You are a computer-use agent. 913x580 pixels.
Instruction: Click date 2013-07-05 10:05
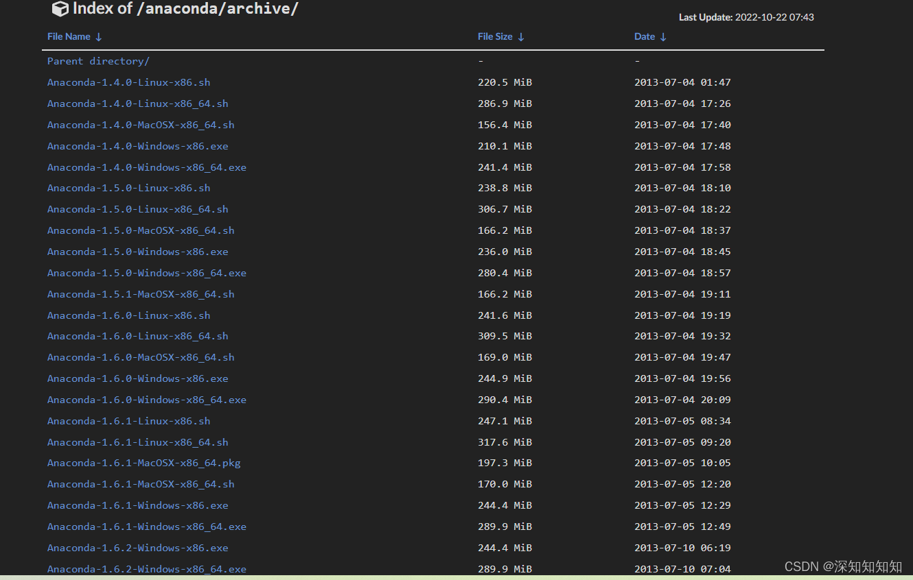[x=682, y=463]
